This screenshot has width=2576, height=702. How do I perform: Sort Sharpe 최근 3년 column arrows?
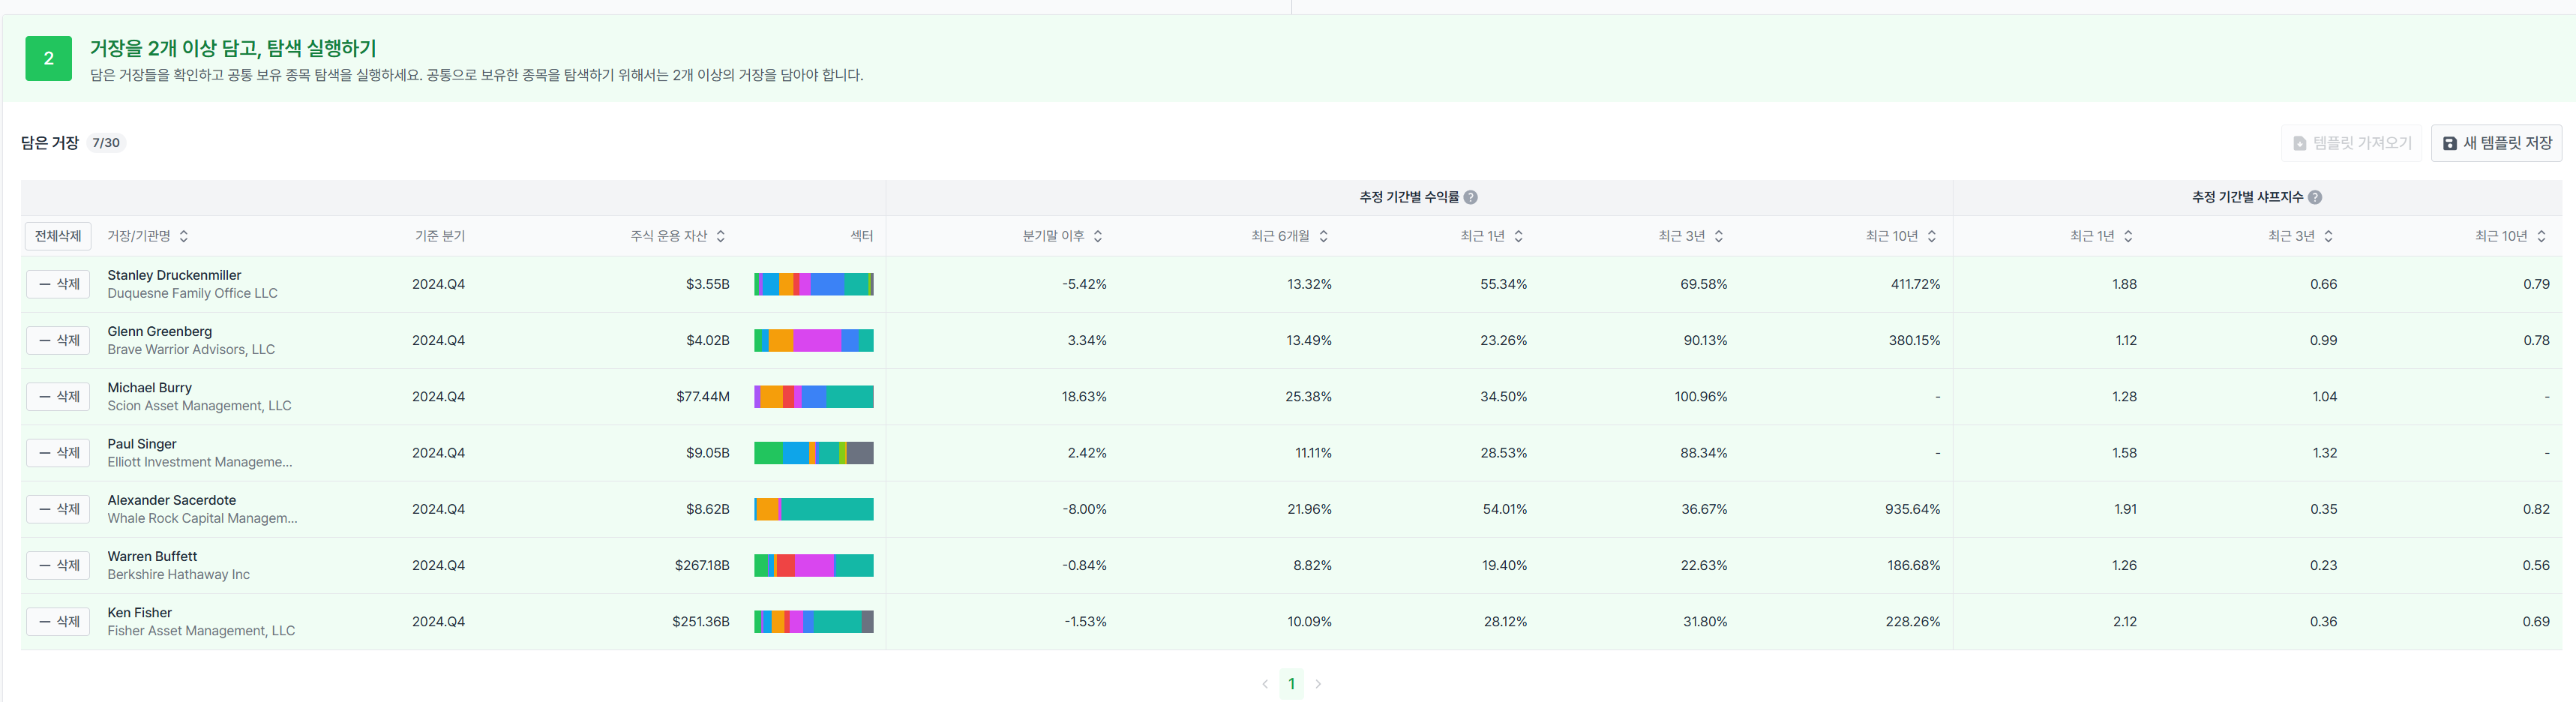pos(2328,237)
